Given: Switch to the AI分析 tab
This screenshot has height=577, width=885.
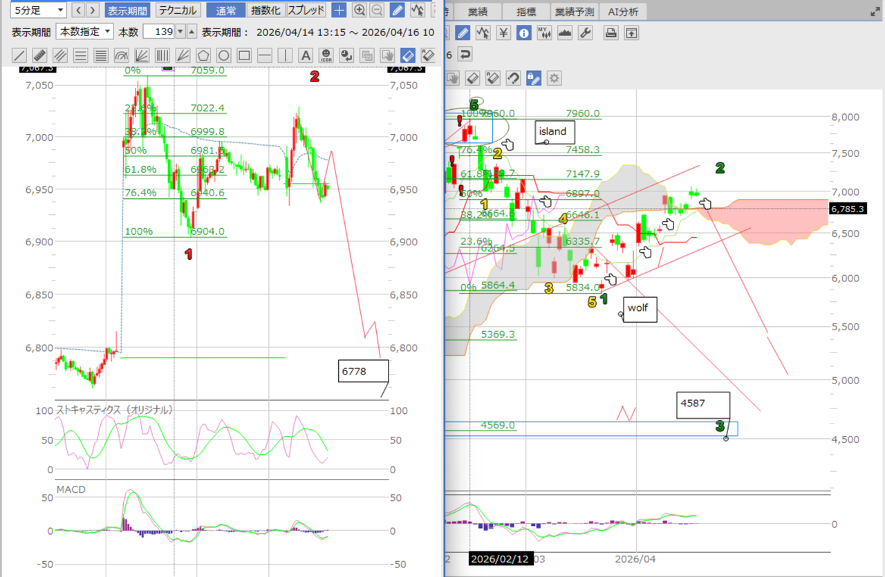Looking at the screenshot, I should pos(623,12).
